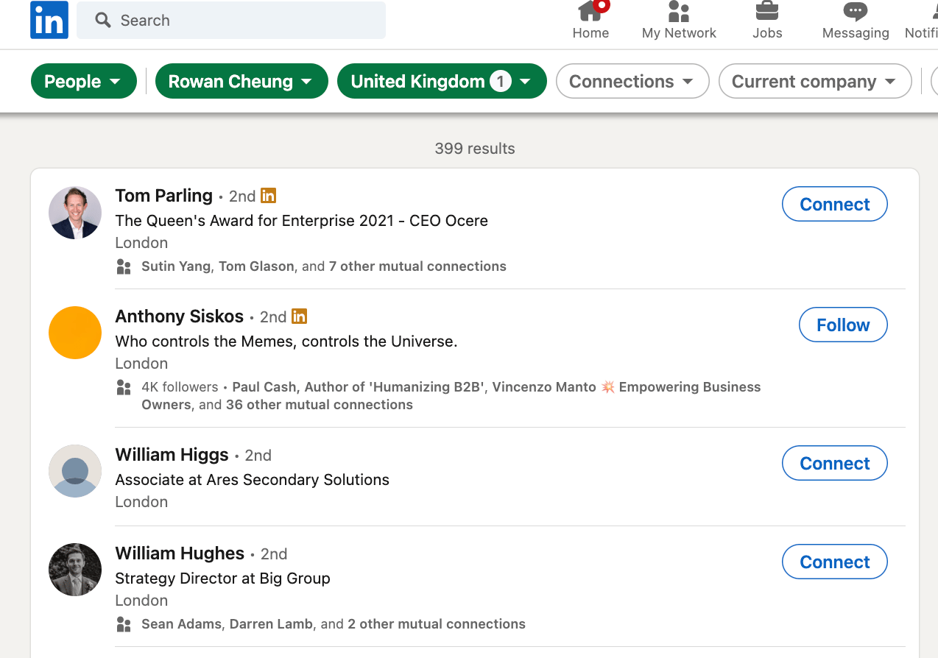Expand the United Kingdom location filter
The height and width of the screenshot is (658, 938).
click(441, 82)
